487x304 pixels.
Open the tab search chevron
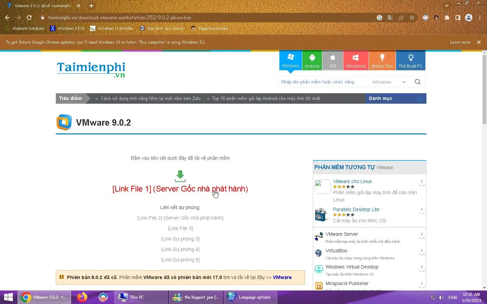(447, 6)
